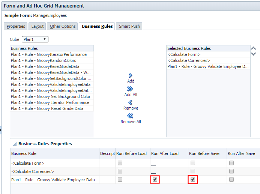Screen dimensions: 260x194
Task: Click the Remove left-arrow icon
Action: 131,102
